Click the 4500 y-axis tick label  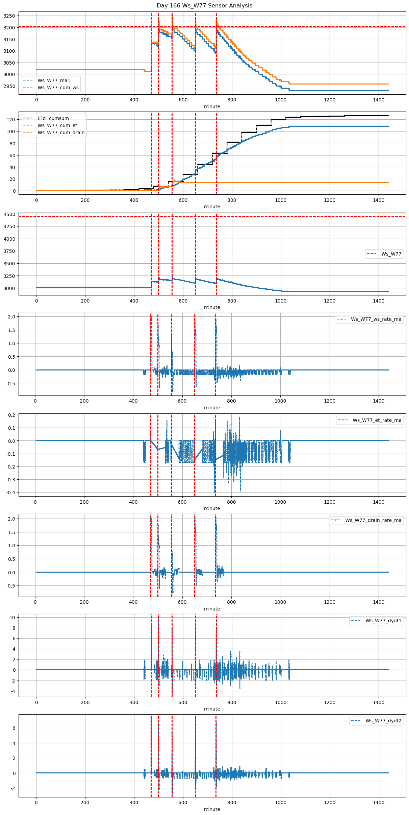(x=9, y=214)
